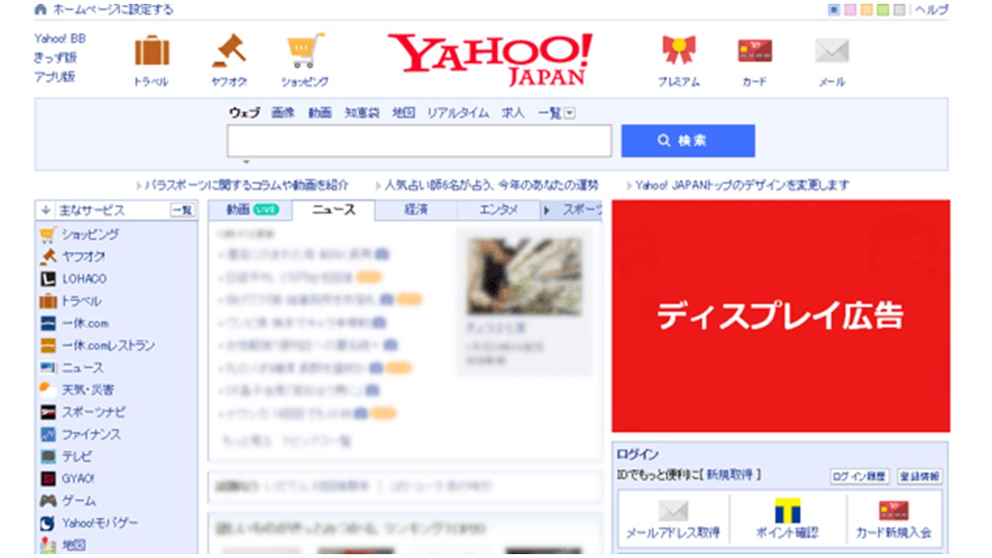992x558 pixels.
Task: Click the 天気・災害 weather icon
Action: (x=48, y=390)
